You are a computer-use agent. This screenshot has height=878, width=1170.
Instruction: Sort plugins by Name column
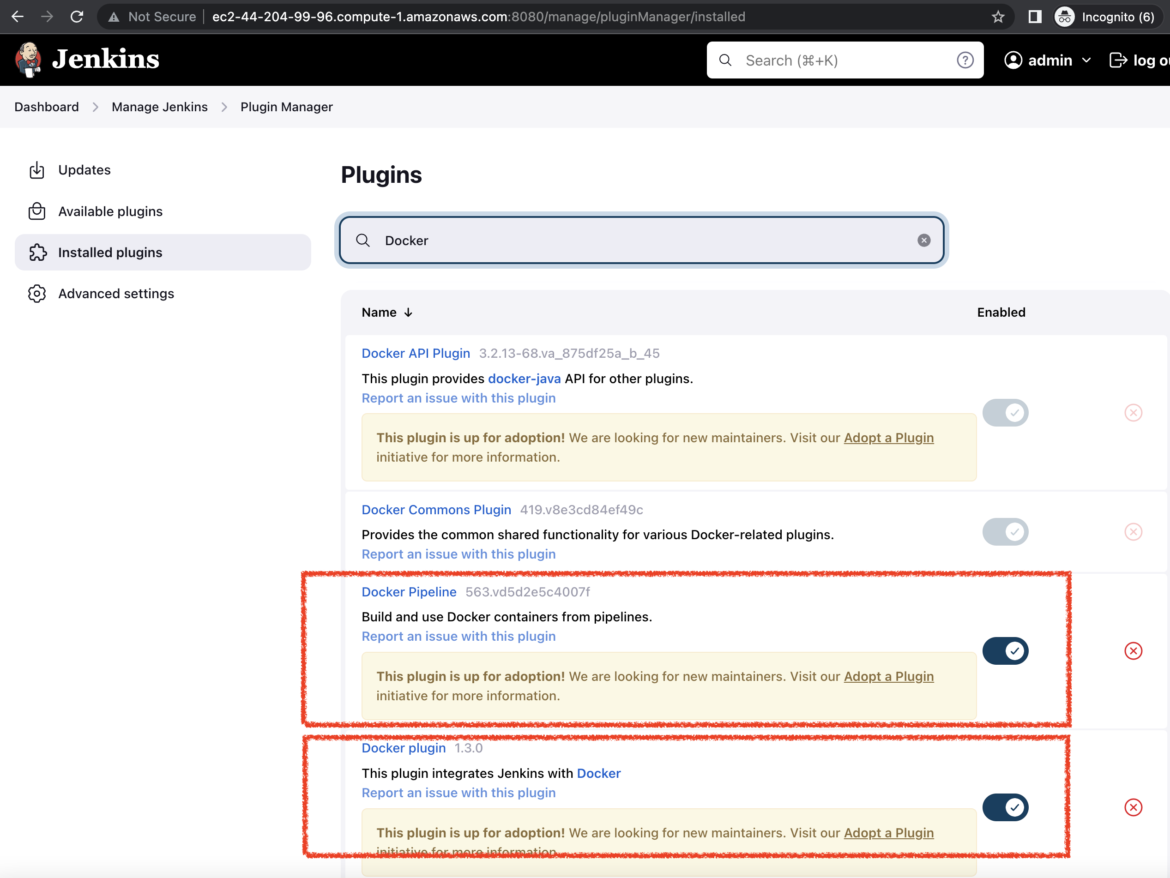[x=386, y=313]
